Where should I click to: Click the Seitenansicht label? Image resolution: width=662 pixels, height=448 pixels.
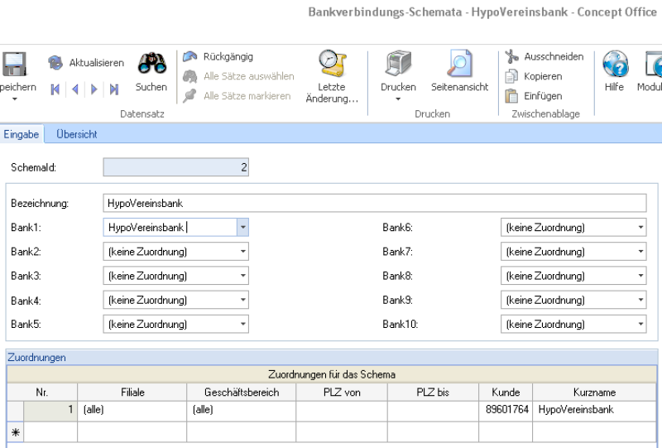460,87
